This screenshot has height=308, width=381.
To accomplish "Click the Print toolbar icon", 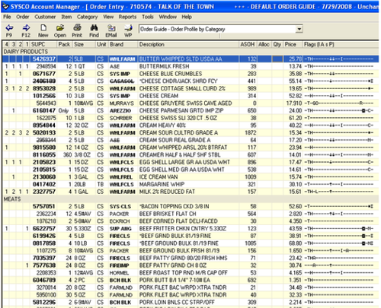I will click(77, 27).
